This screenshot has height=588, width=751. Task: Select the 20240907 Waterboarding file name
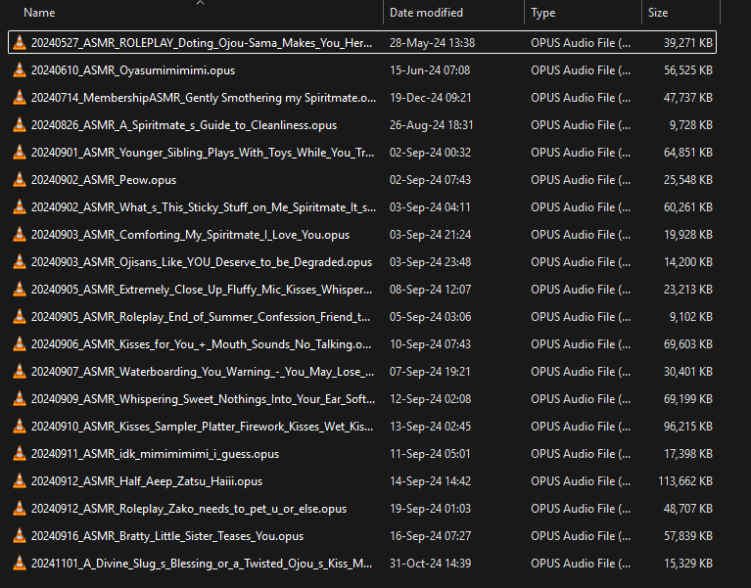(x=201, y=372)
